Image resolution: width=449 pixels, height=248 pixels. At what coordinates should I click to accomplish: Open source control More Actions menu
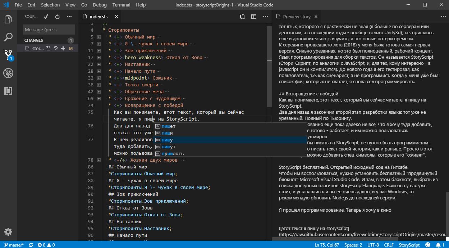coord(69,17)
